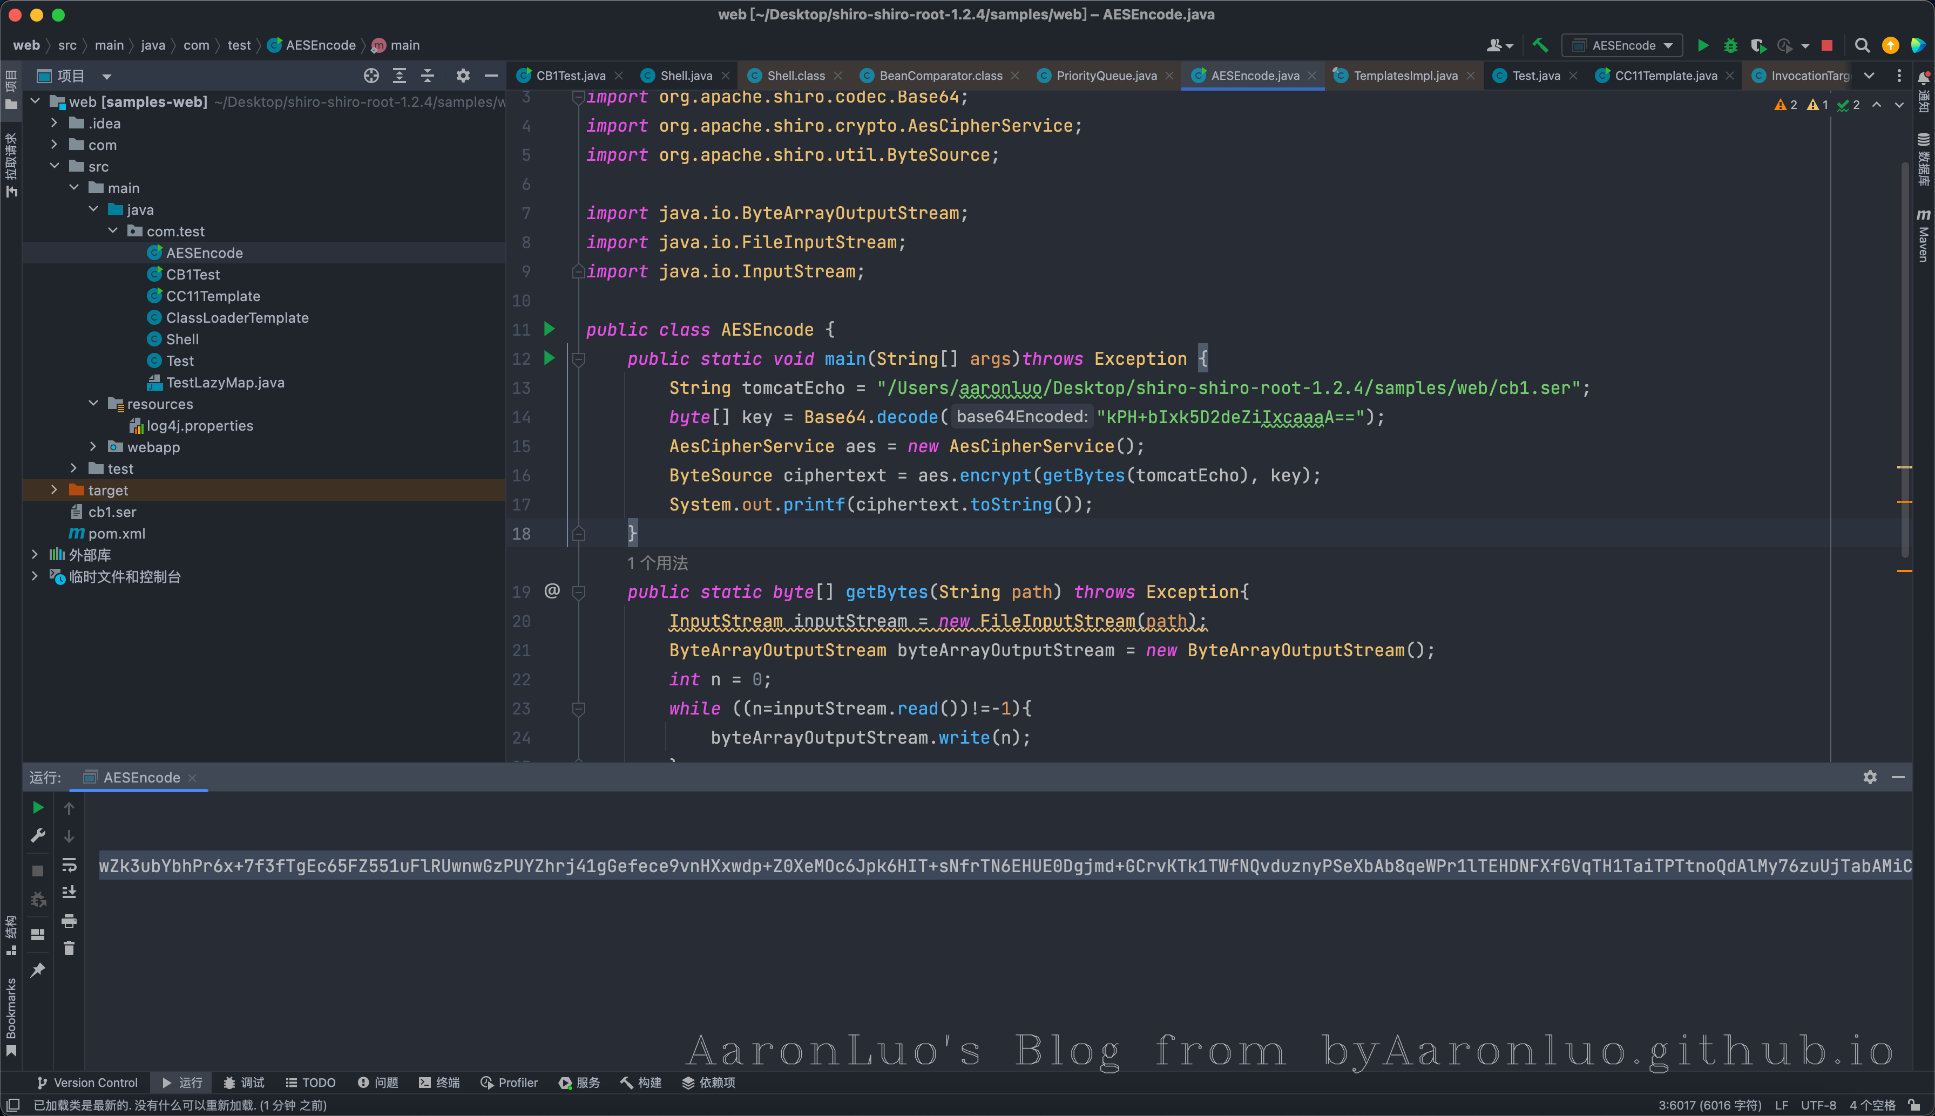This screenshot has height=1116, width=1935.
Task: Open the 问题 problems tool window
Action: tap(378, 1083)
